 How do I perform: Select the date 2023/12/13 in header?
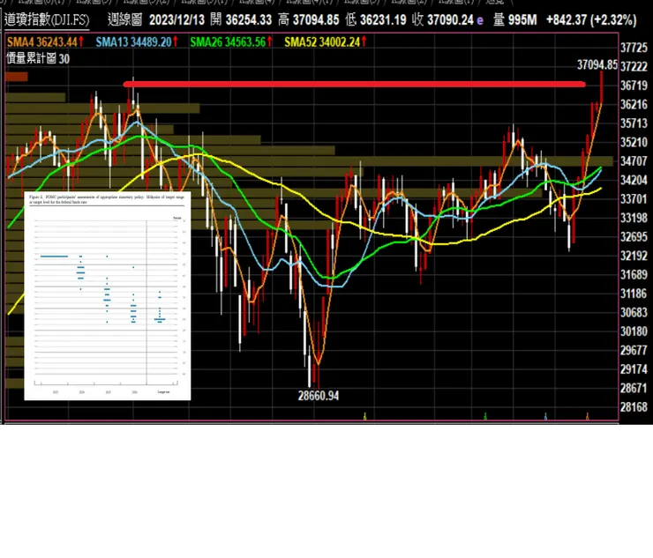pyautogui.click(x=177, y=20)
